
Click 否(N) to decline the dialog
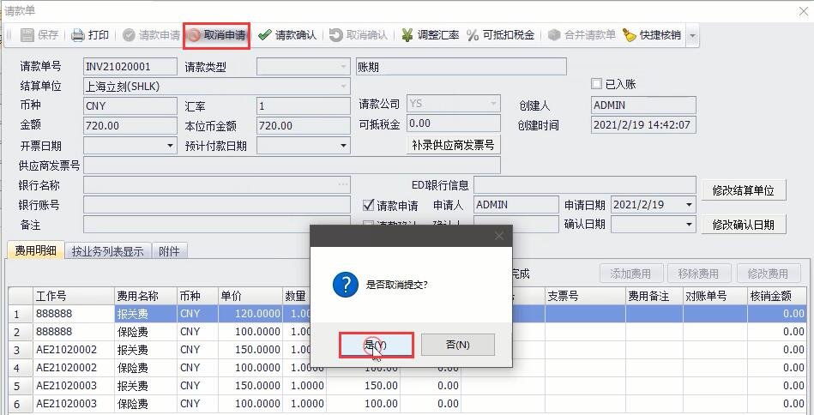tap(458, 345)
